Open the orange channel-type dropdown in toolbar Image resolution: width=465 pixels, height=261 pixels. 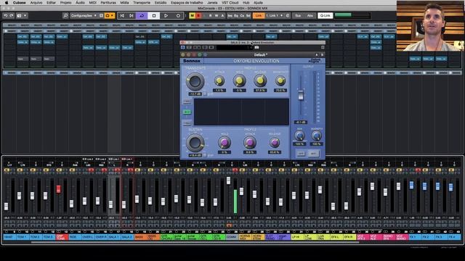110,16
